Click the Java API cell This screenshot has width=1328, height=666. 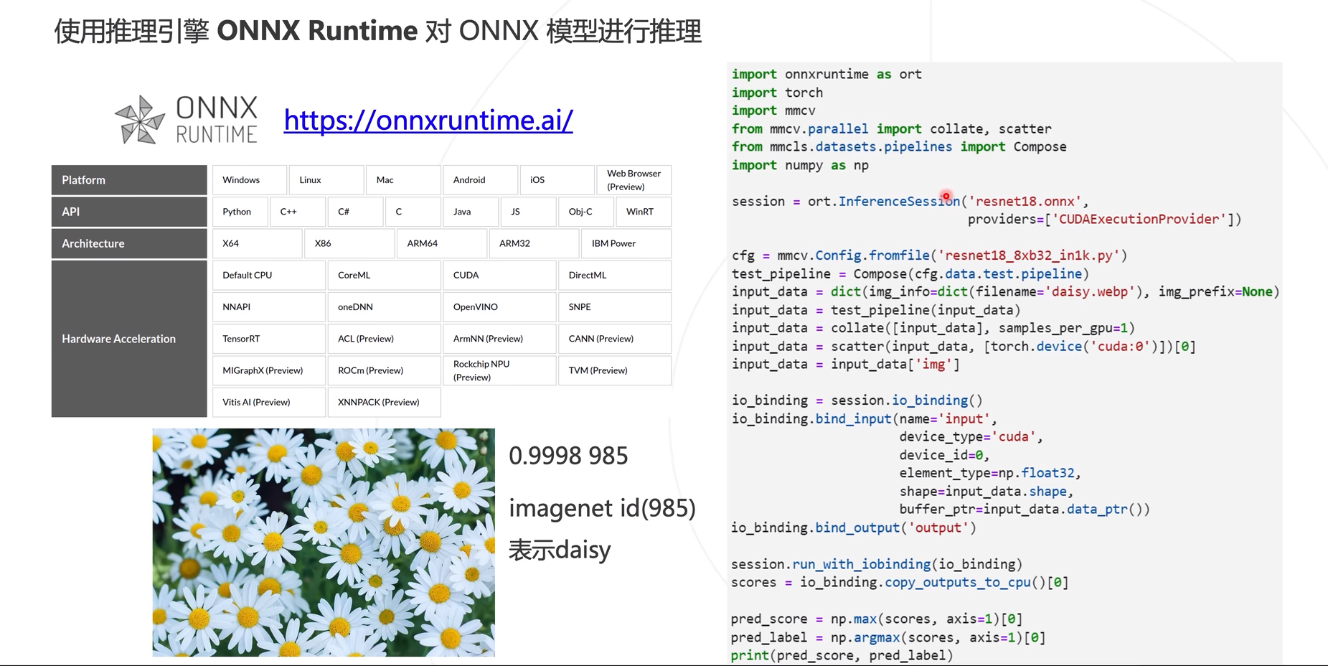[x=471, y=212]
